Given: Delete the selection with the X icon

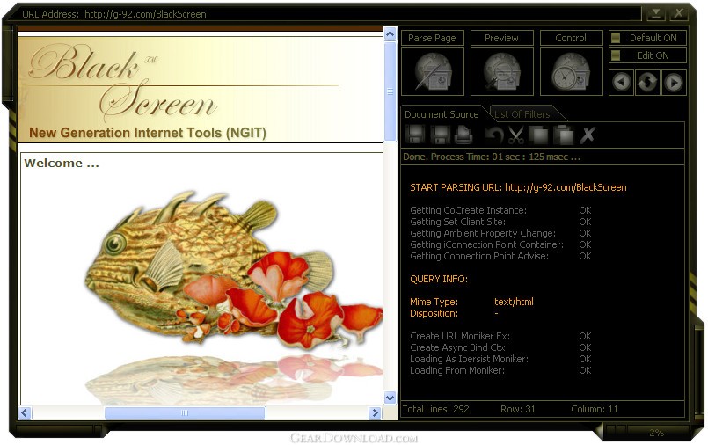Looking at the screenshot, I should [588, 135].
